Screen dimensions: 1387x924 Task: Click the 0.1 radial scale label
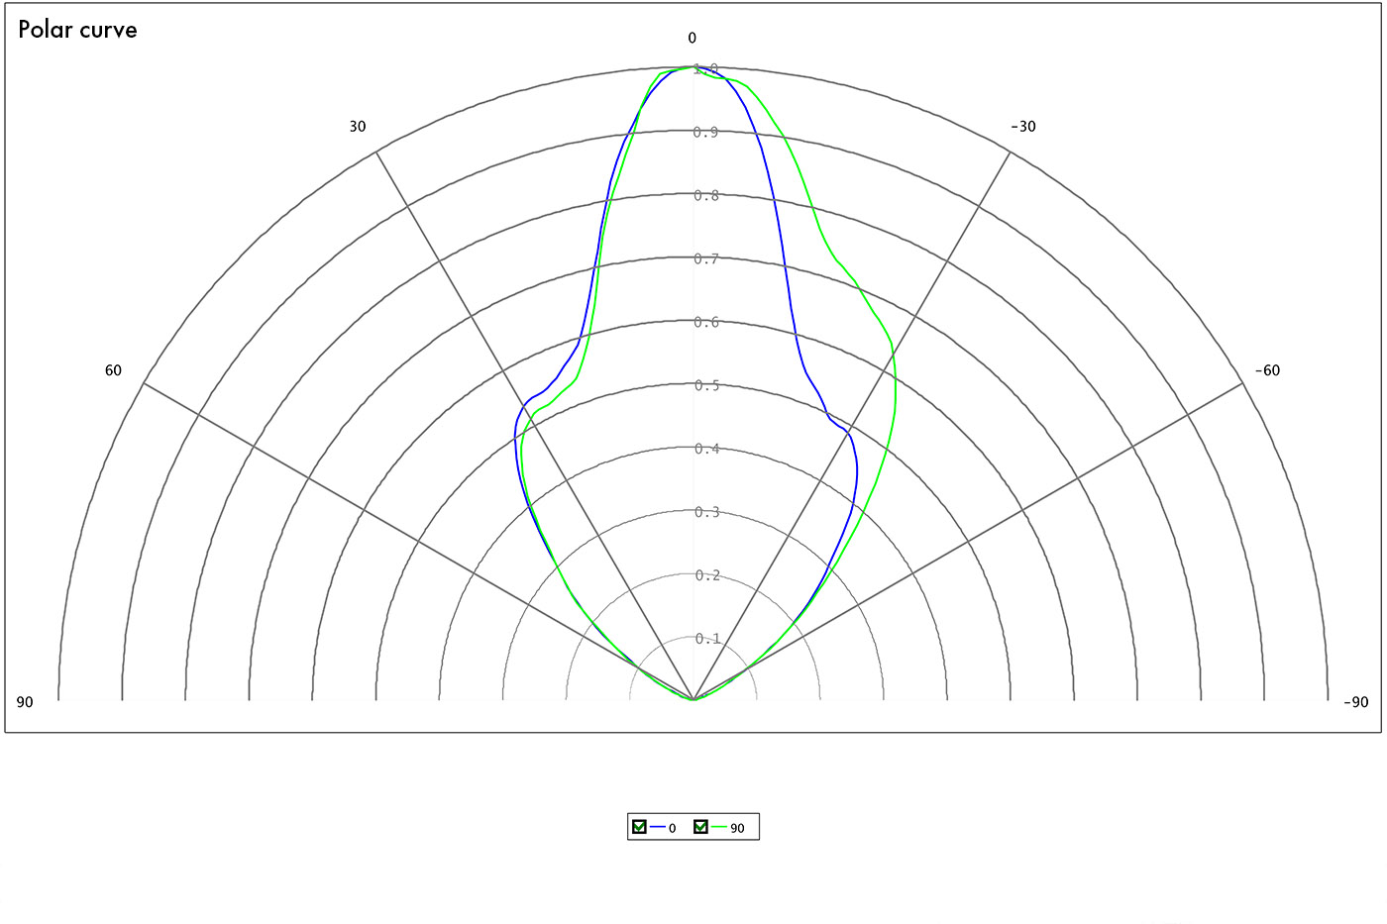(x=706, y=639)
